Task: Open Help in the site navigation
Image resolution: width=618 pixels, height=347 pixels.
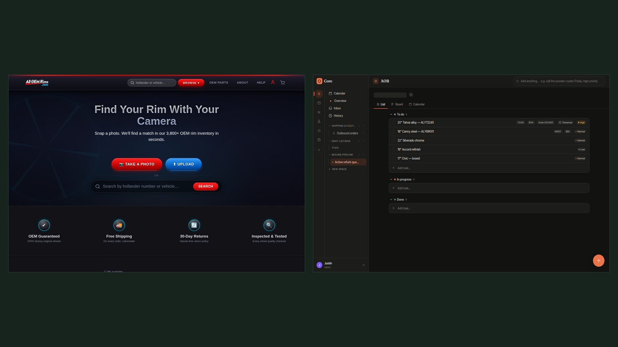Action: click(x=261, y=83)
